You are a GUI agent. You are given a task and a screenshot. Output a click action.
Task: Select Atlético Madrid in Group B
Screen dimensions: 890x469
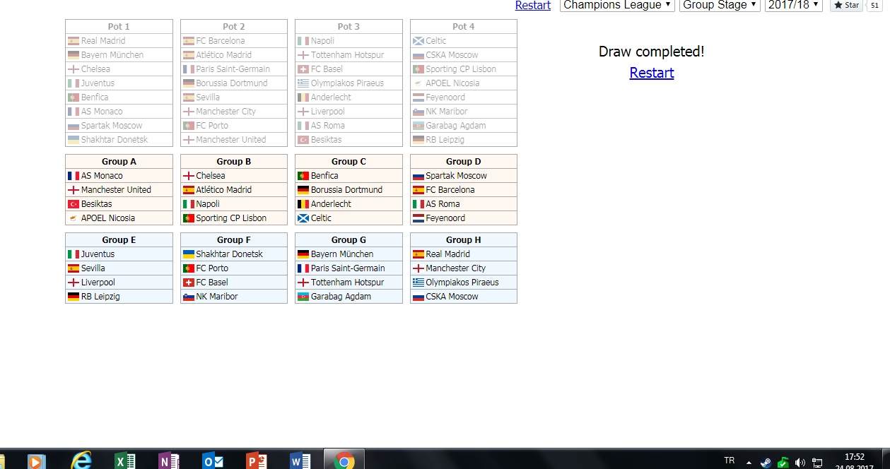[x=234, y=190]
